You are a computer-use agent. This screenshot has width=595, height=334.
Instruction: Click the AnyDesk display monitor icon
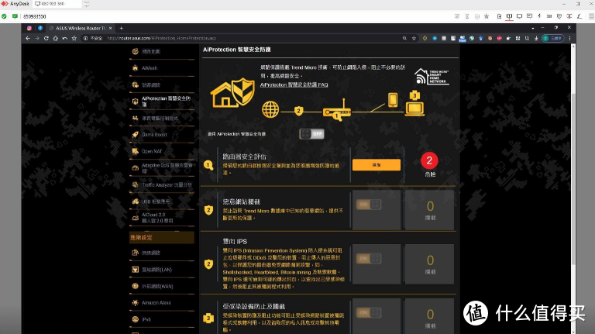click(519, 16)
